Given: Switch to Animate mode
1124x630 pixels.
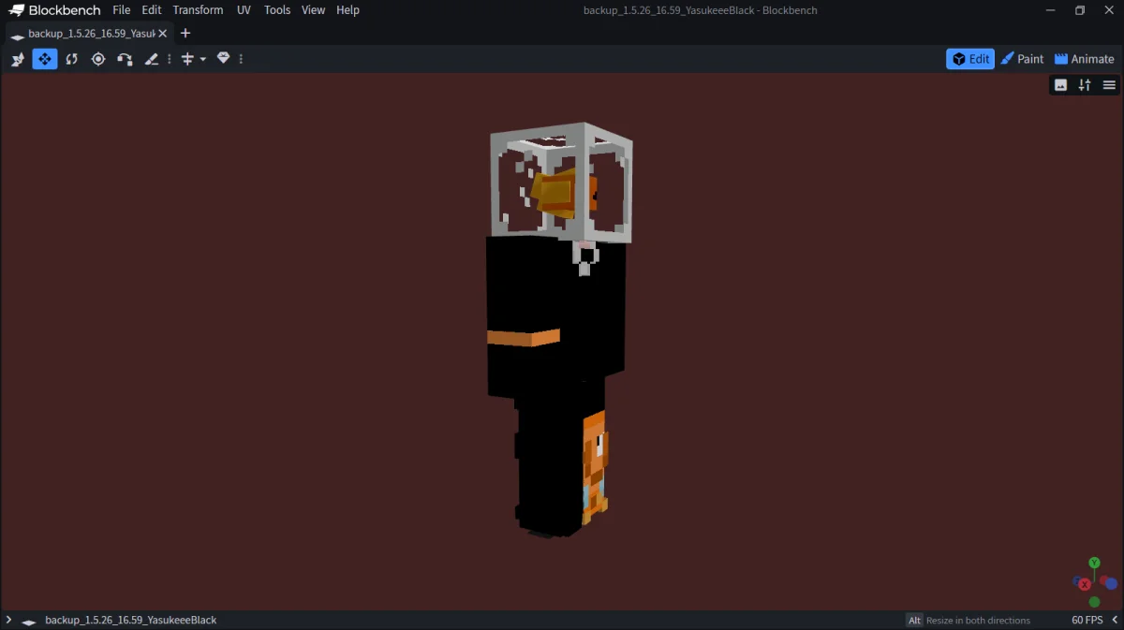Looking at the screenshot, I should point(1084,59).
